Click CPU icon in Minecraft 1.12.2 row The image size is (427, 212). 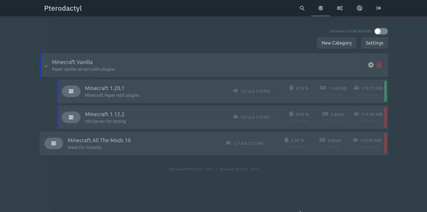pos(291,114)
